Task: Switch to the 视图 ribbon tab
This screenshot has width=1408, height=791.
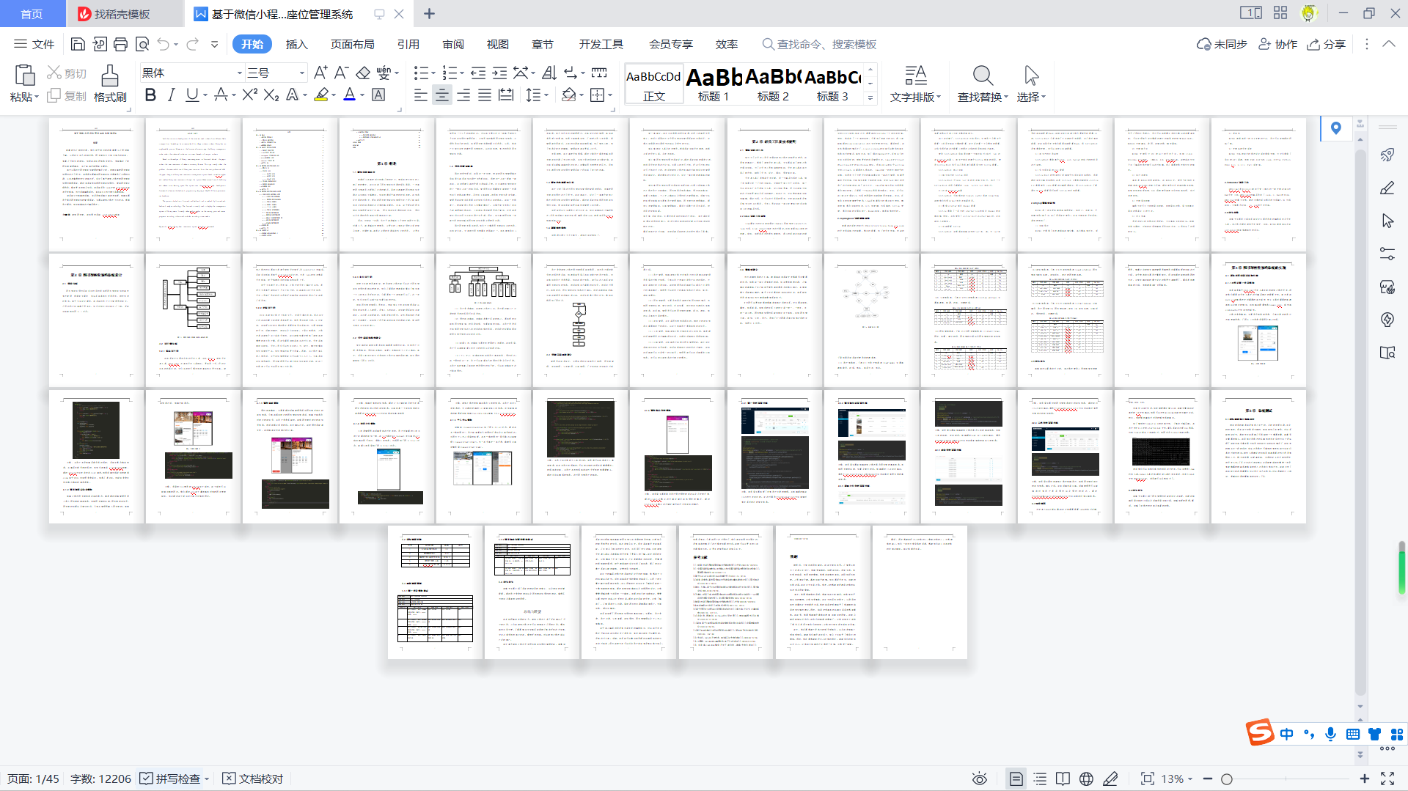Action: point(498,44)
